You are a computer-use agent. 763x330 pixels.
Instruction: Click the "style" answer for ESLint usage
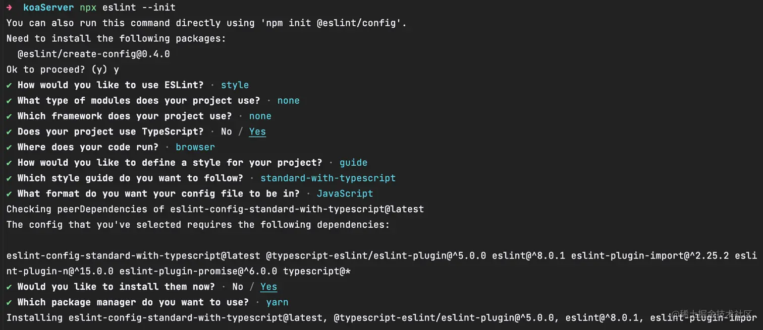(235, 85)
